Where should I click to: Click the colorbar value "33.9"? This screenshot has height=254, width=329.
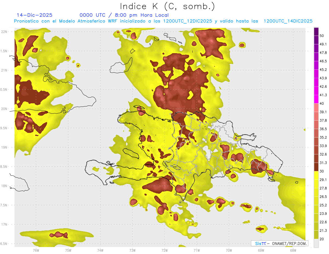coord(323,146)
